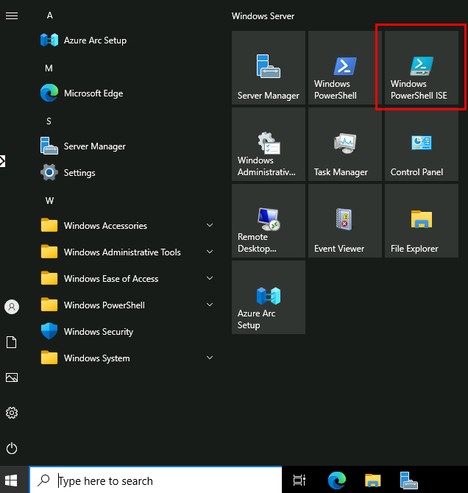Click the hamburger menu icon
The image size is (468, 493).
(12, 15)
